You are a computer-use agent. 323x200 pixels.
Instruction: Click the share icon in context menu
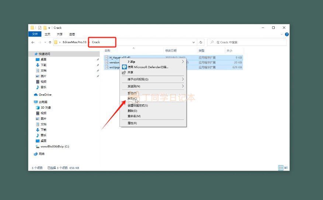click(x=124, y=72)
